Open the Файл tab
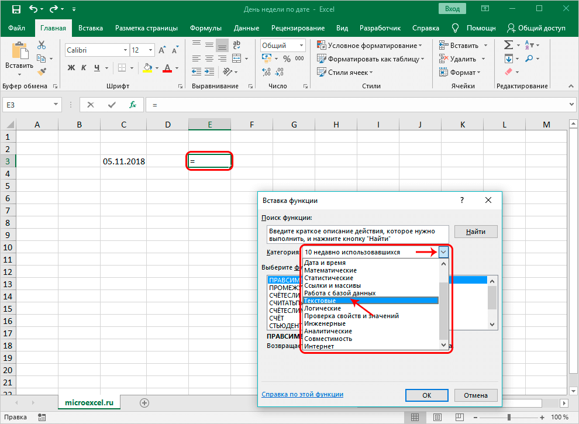Screen dimensions: 579x424 click(x=16, y=28)
